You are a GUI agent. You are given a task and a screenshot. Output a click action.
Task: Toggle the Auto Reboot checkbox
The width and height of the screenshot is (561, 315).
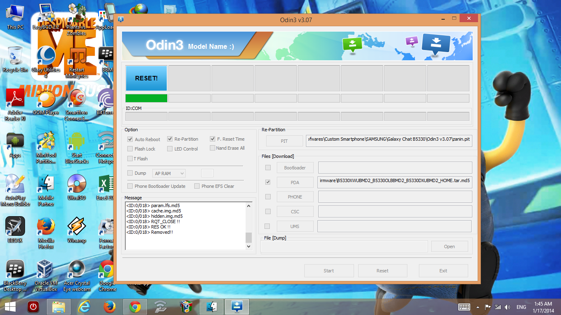[x=130, y=139]
